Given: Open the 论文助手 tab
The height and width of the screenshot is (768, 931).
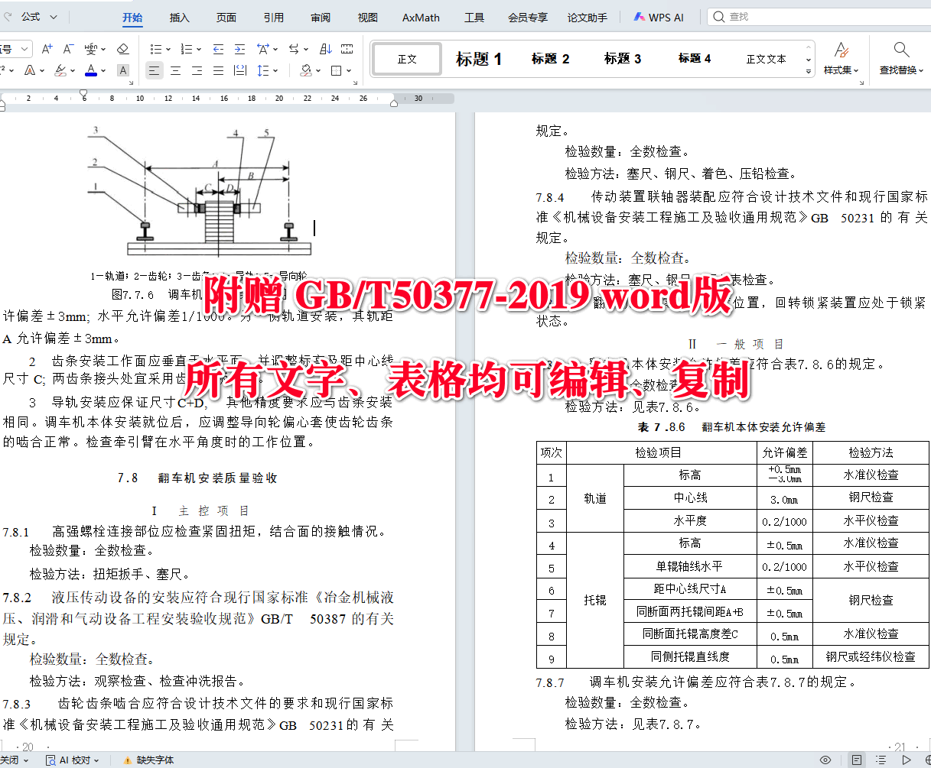Looking at the screenshot, I should click(x=588, y=17).
